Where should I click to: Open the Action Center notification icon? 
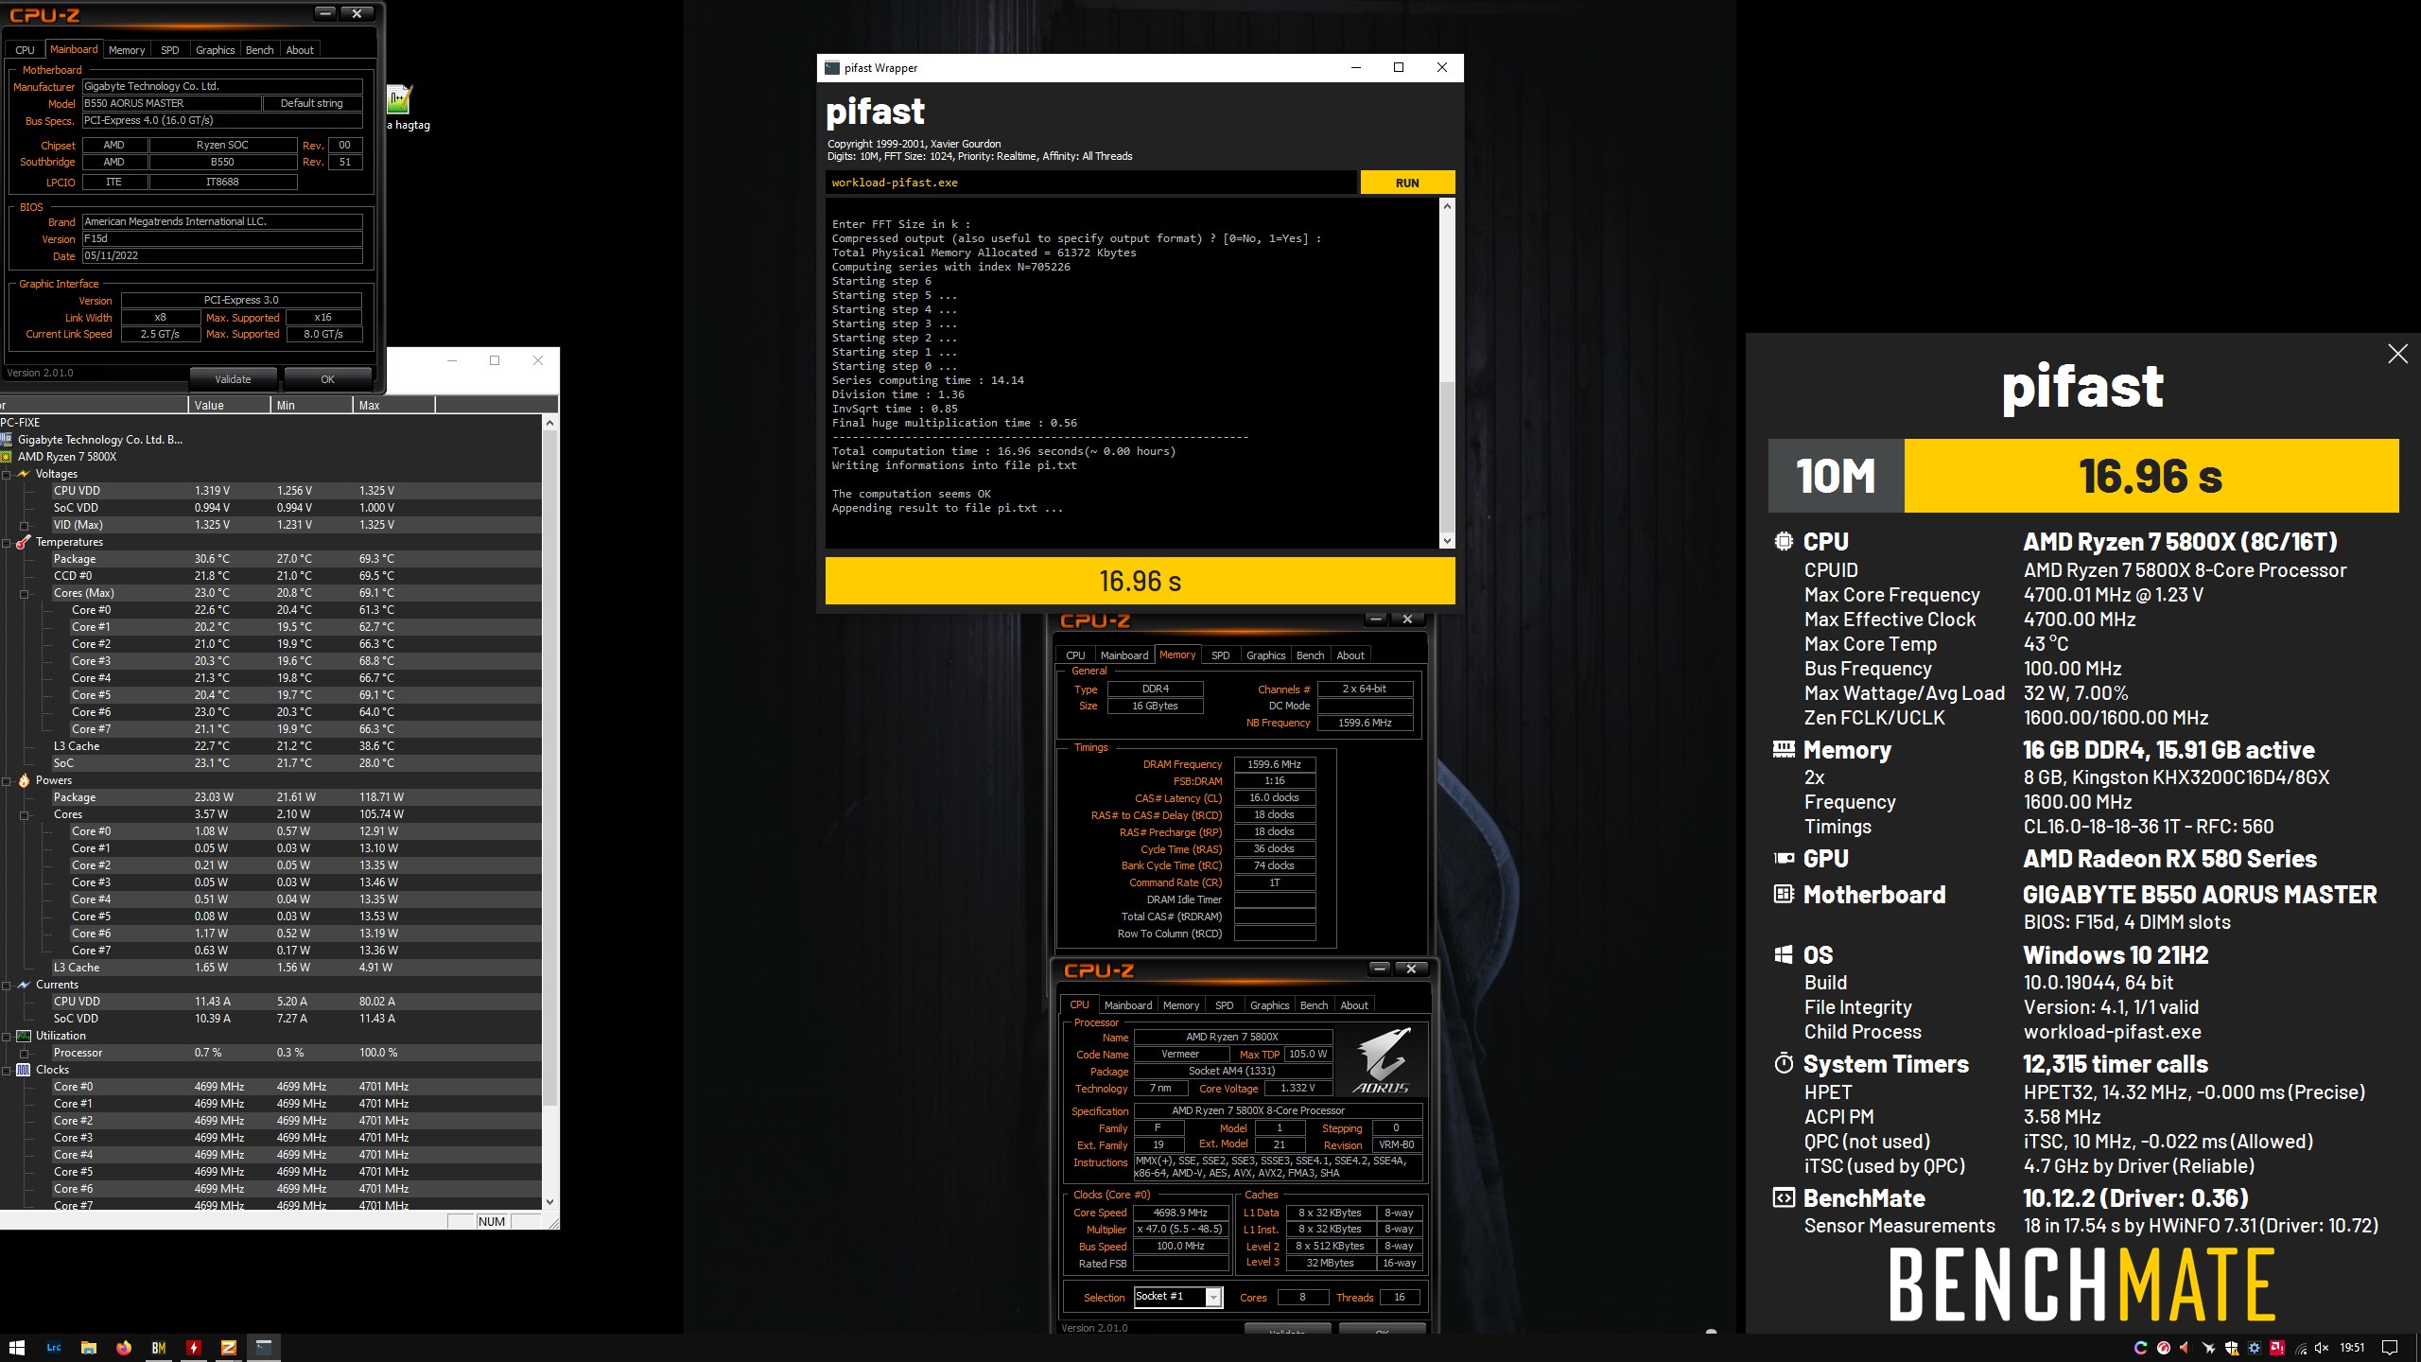coord(2390,1348)
